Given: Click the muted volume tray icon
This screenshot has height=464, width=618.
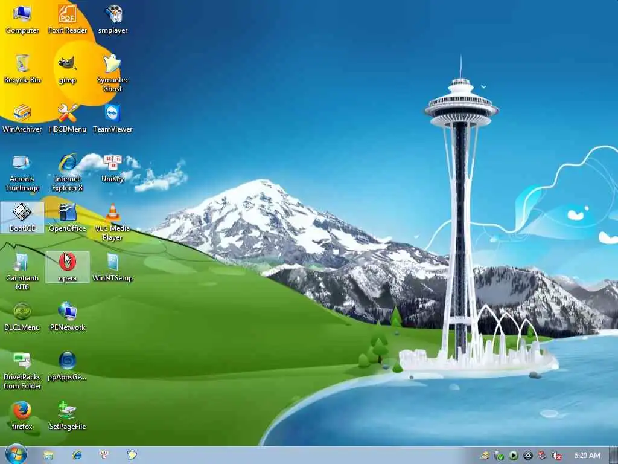Looking at the screenshot, I should 557,456.
